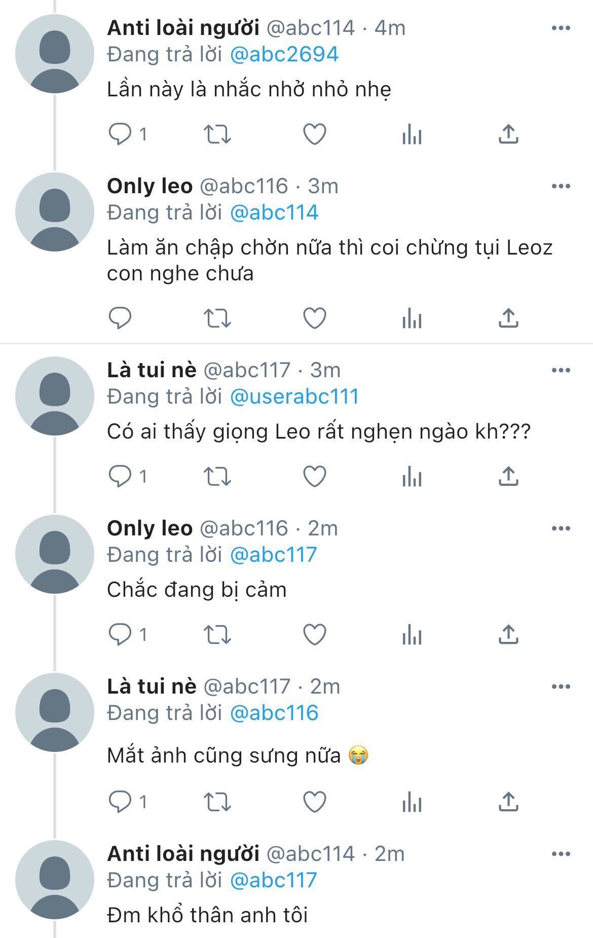Like the 'Mắt ảnh cũng sưng nữa' tweet
The image size is (593, 938).
(314, 802)
